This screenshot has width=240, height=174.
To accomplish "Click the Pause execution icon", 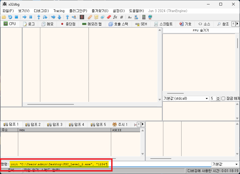I will (31, 17).
